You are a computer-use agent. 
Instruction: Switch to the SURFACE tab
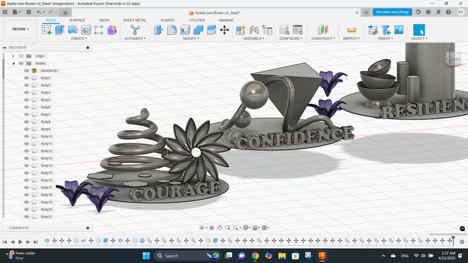(x=77, y=20)
